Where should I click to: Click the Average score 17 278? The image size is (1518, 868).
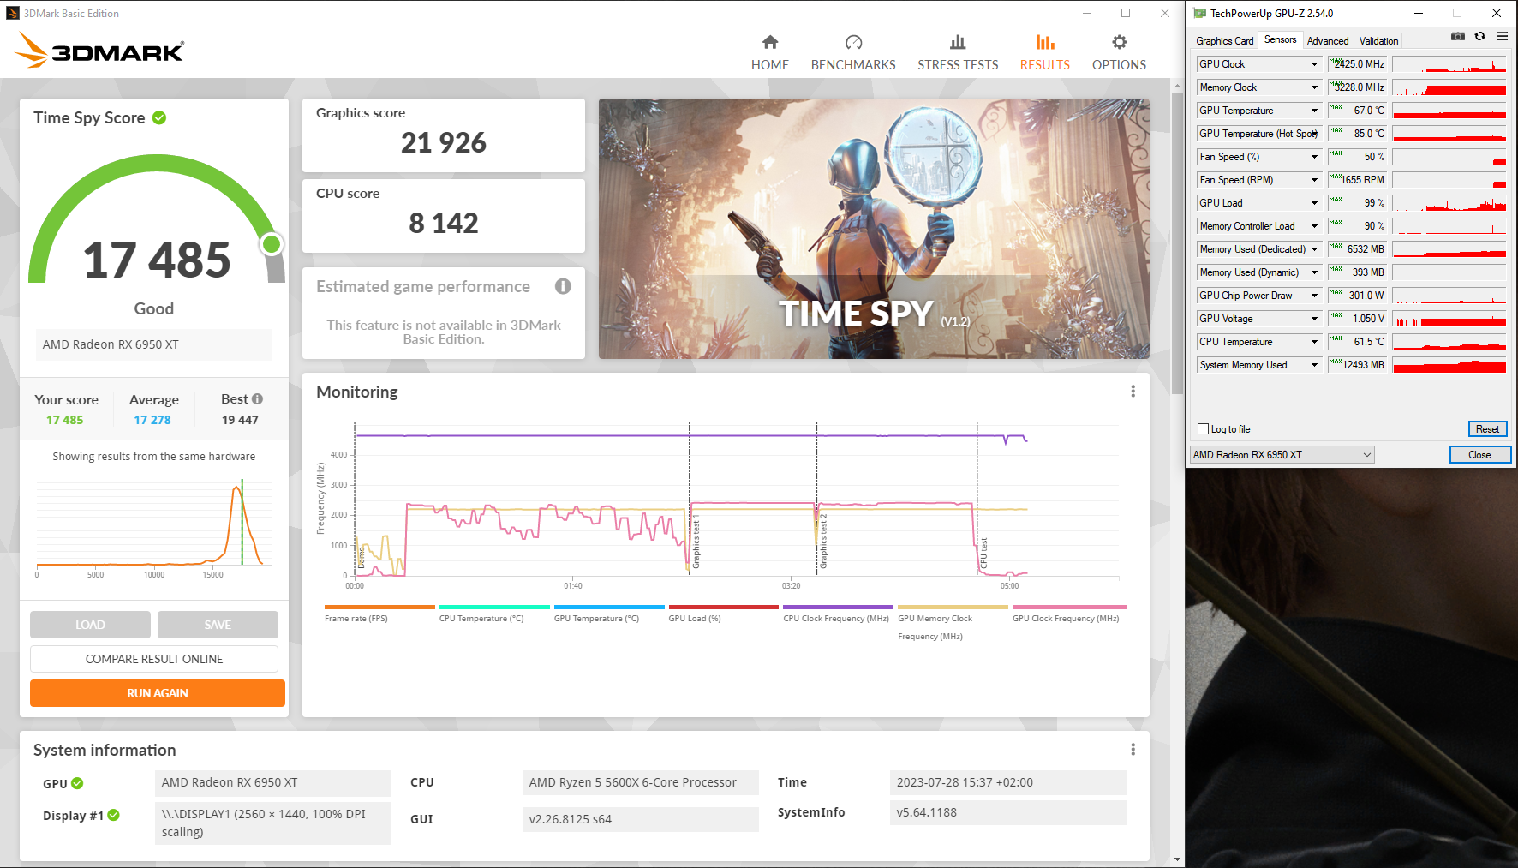(152, 420)
